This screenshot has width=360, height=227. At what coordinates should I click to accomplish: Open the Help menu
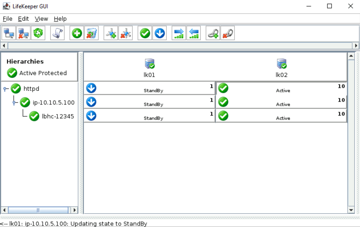60,19
